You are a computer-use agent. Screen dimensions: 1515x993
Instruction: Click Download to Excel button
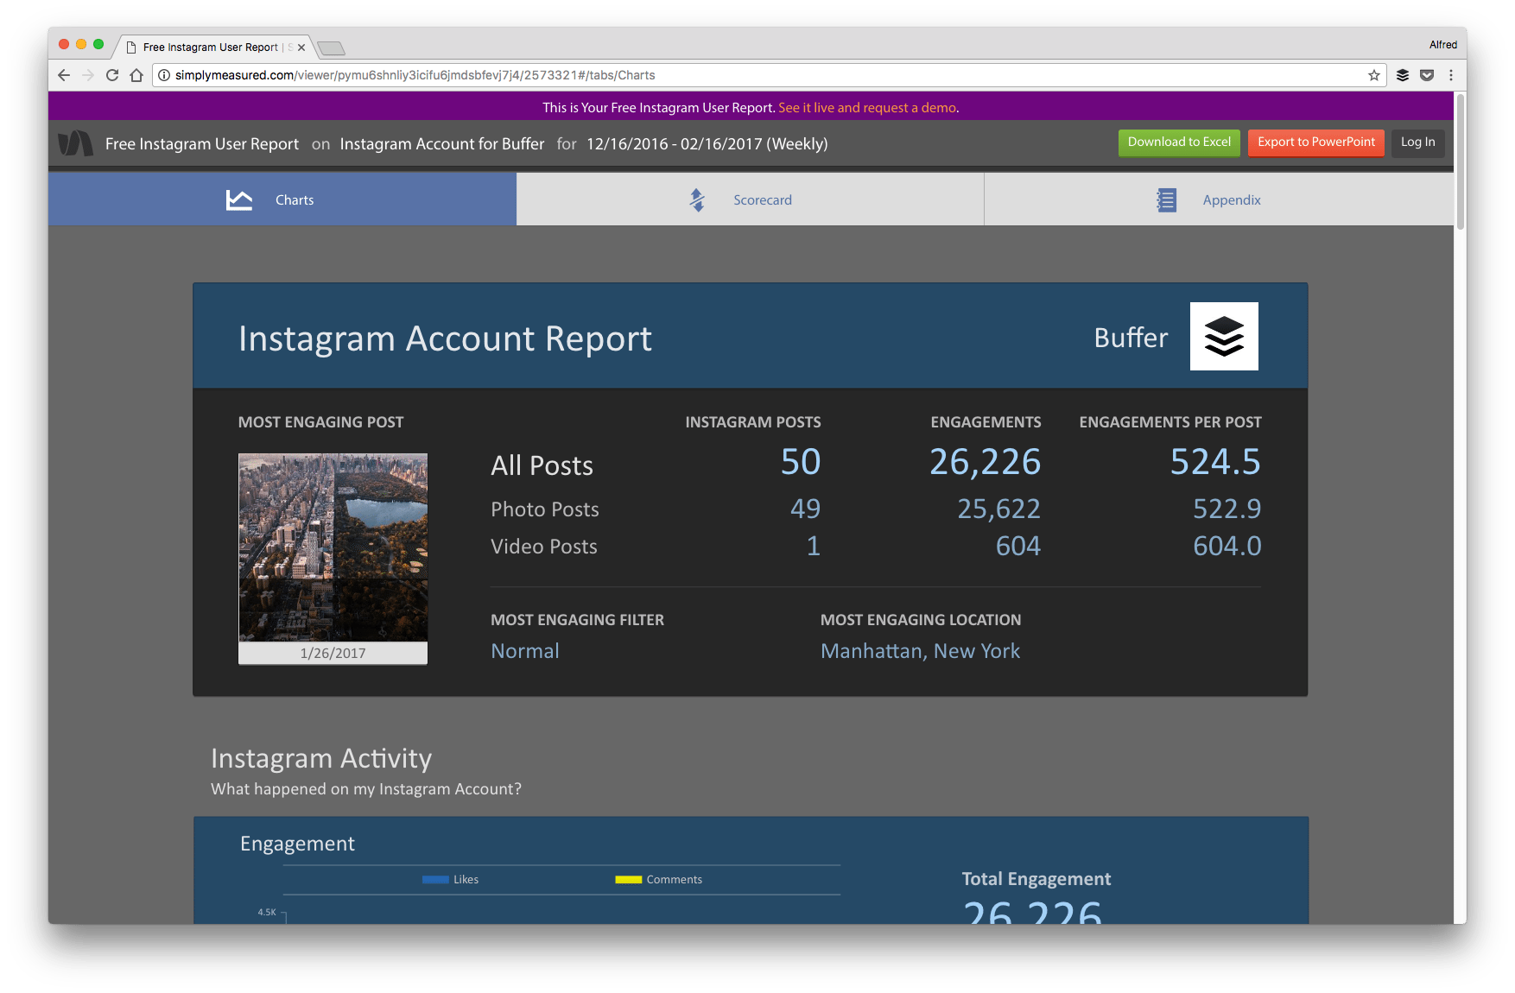pyautogui.click(x=1179, y=142)
